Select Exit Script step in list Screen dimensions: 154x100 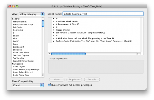(18, 27)
